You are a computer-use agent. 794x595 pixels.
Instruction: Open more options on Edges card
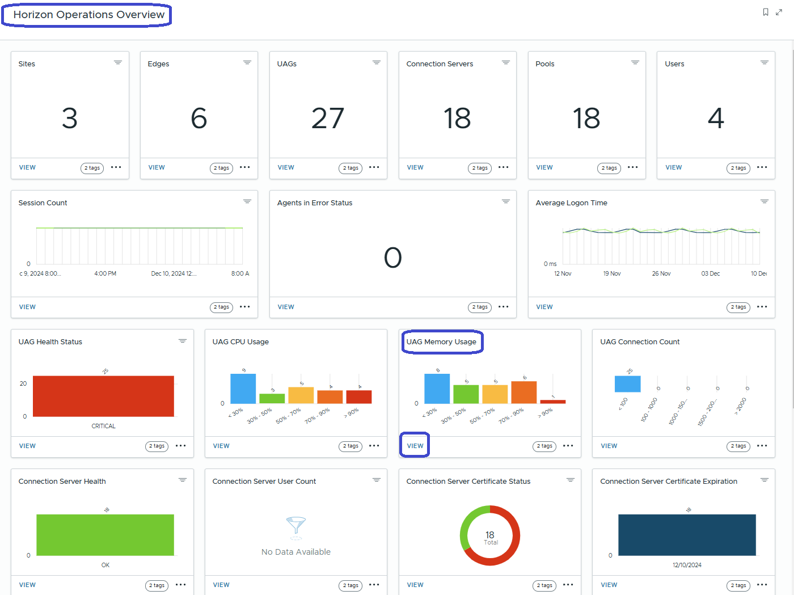[x=245, y=167]
